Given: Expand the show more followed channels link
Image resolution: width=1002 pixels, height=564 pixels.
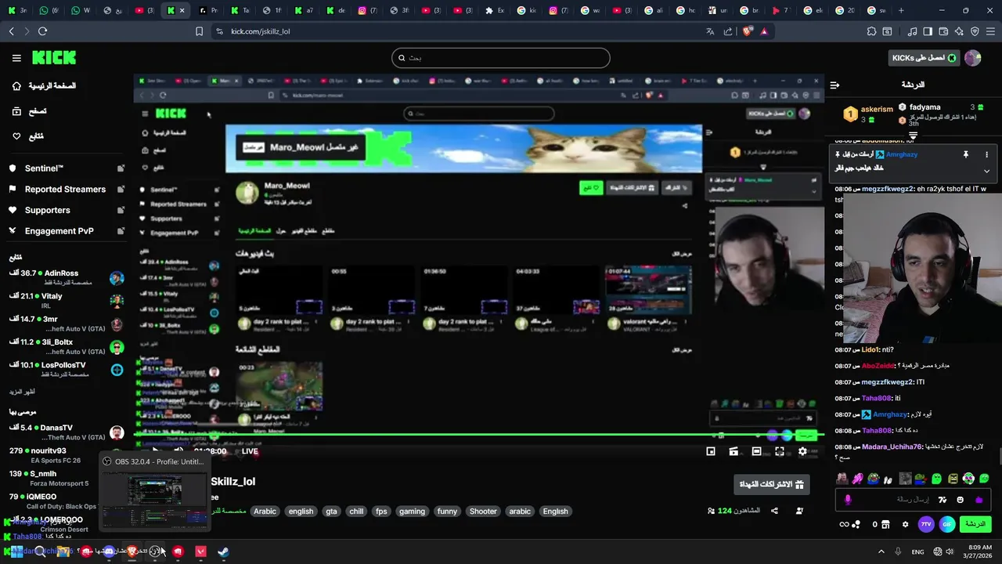Looking at the screenshot, I should [22, 392].
